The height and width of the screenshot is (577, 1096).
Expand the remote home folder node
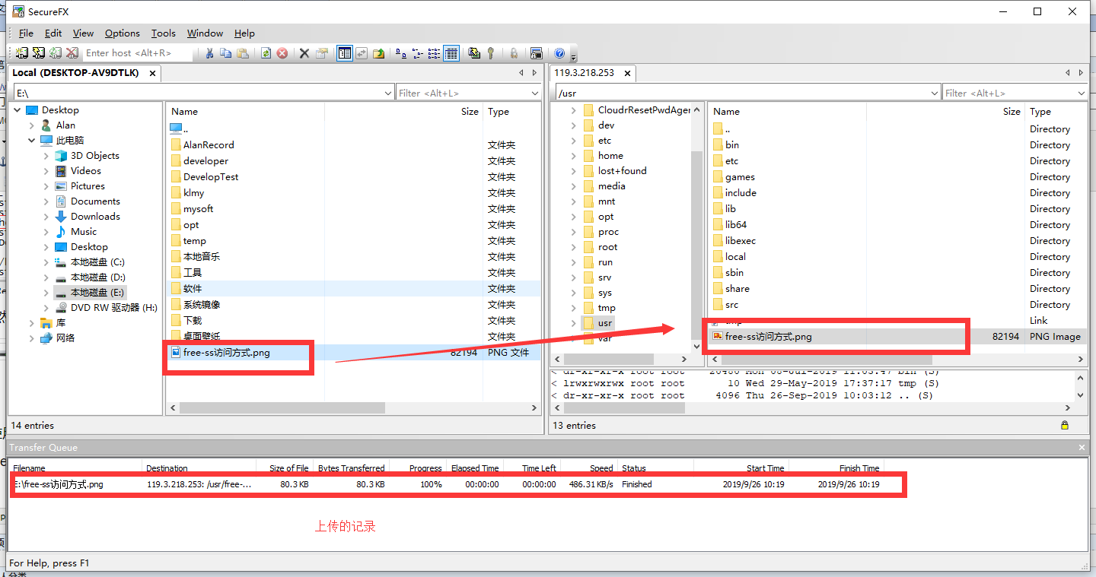point(573,156)
